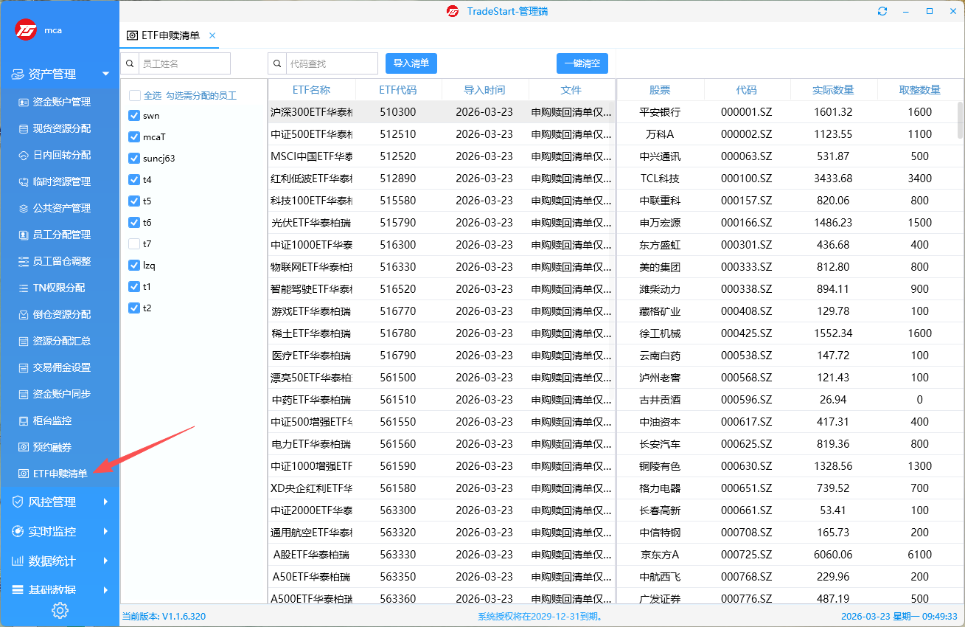Close the ETF申赎清单 tab
The height and width of the screenshot is (627, 965).
coord(212,35)
